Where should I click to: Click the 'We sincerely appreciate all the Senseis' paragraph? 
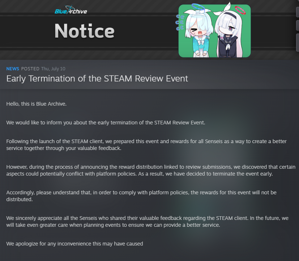pyautogui.click(x=147, y=221)
